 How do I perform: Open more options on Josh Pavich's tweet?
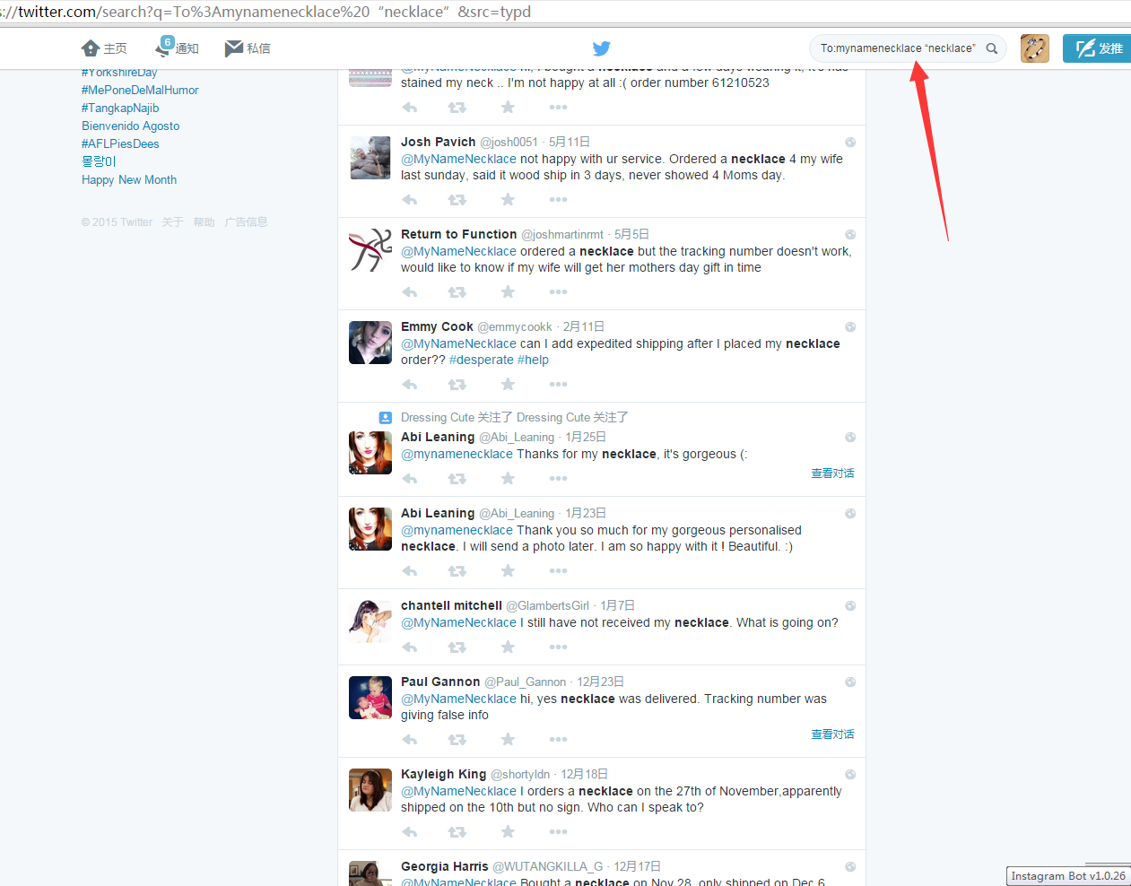tap(558, 200)
